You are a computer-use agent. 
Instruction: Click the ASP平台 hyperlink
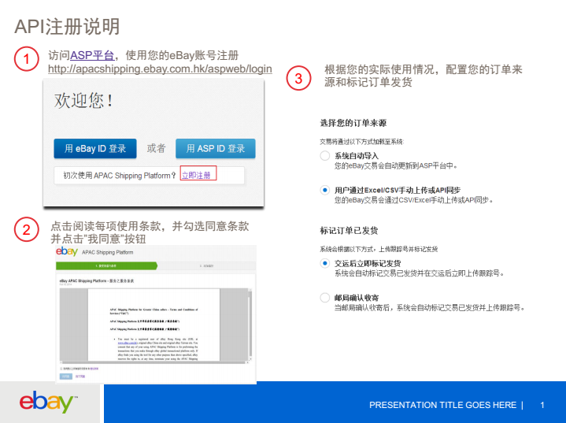click(x=92, y=55)
